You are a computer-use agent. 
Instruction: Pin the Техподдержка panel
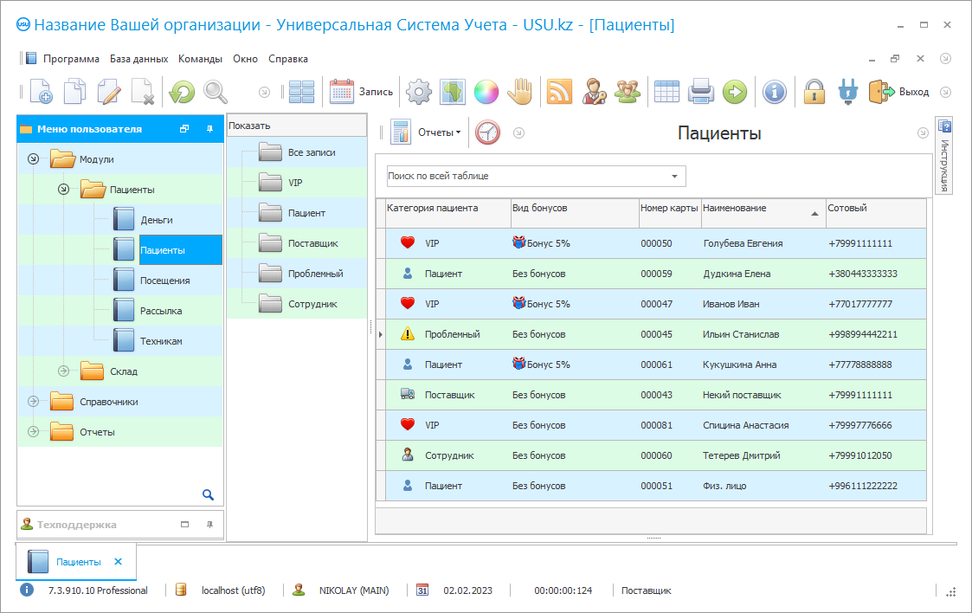(x=209, y=525)
